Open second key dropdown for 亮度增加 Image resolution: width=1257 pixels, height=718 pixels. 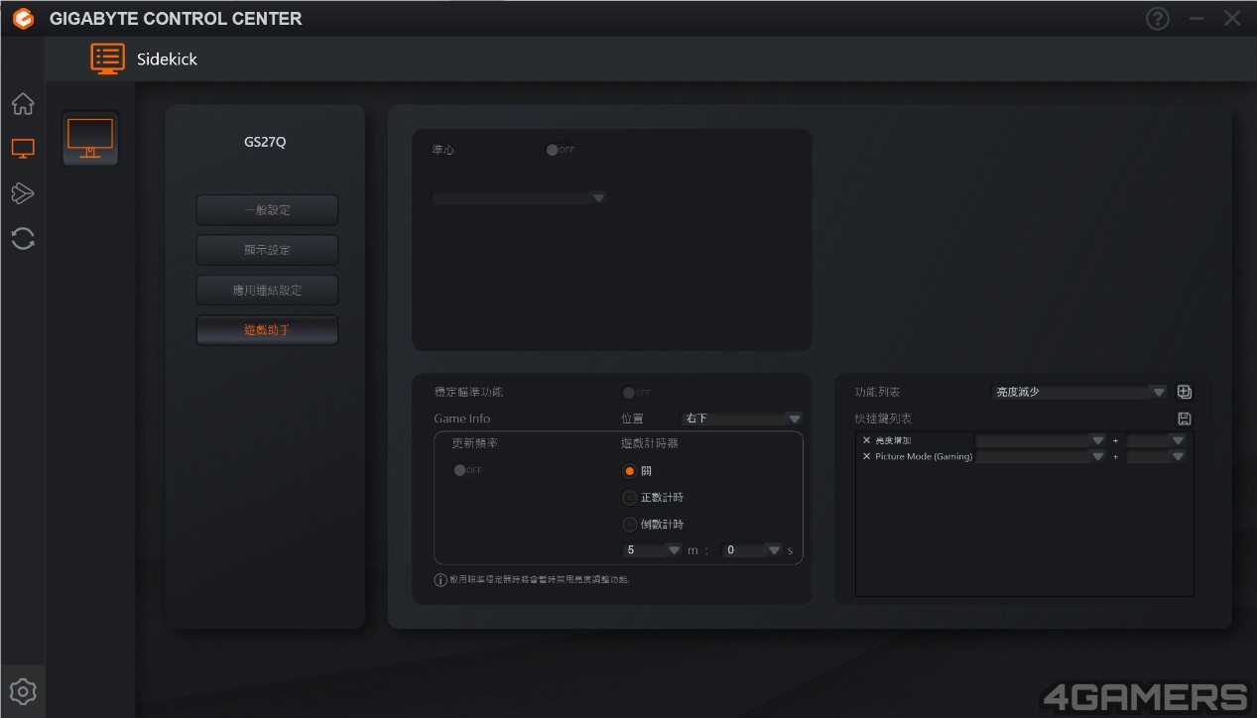coord(1157,440)
